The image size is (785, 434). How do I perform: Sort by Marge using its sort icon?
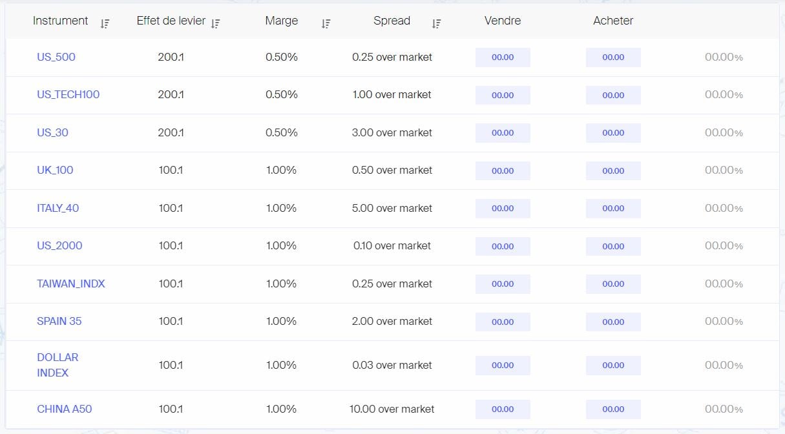click(326, 24)
